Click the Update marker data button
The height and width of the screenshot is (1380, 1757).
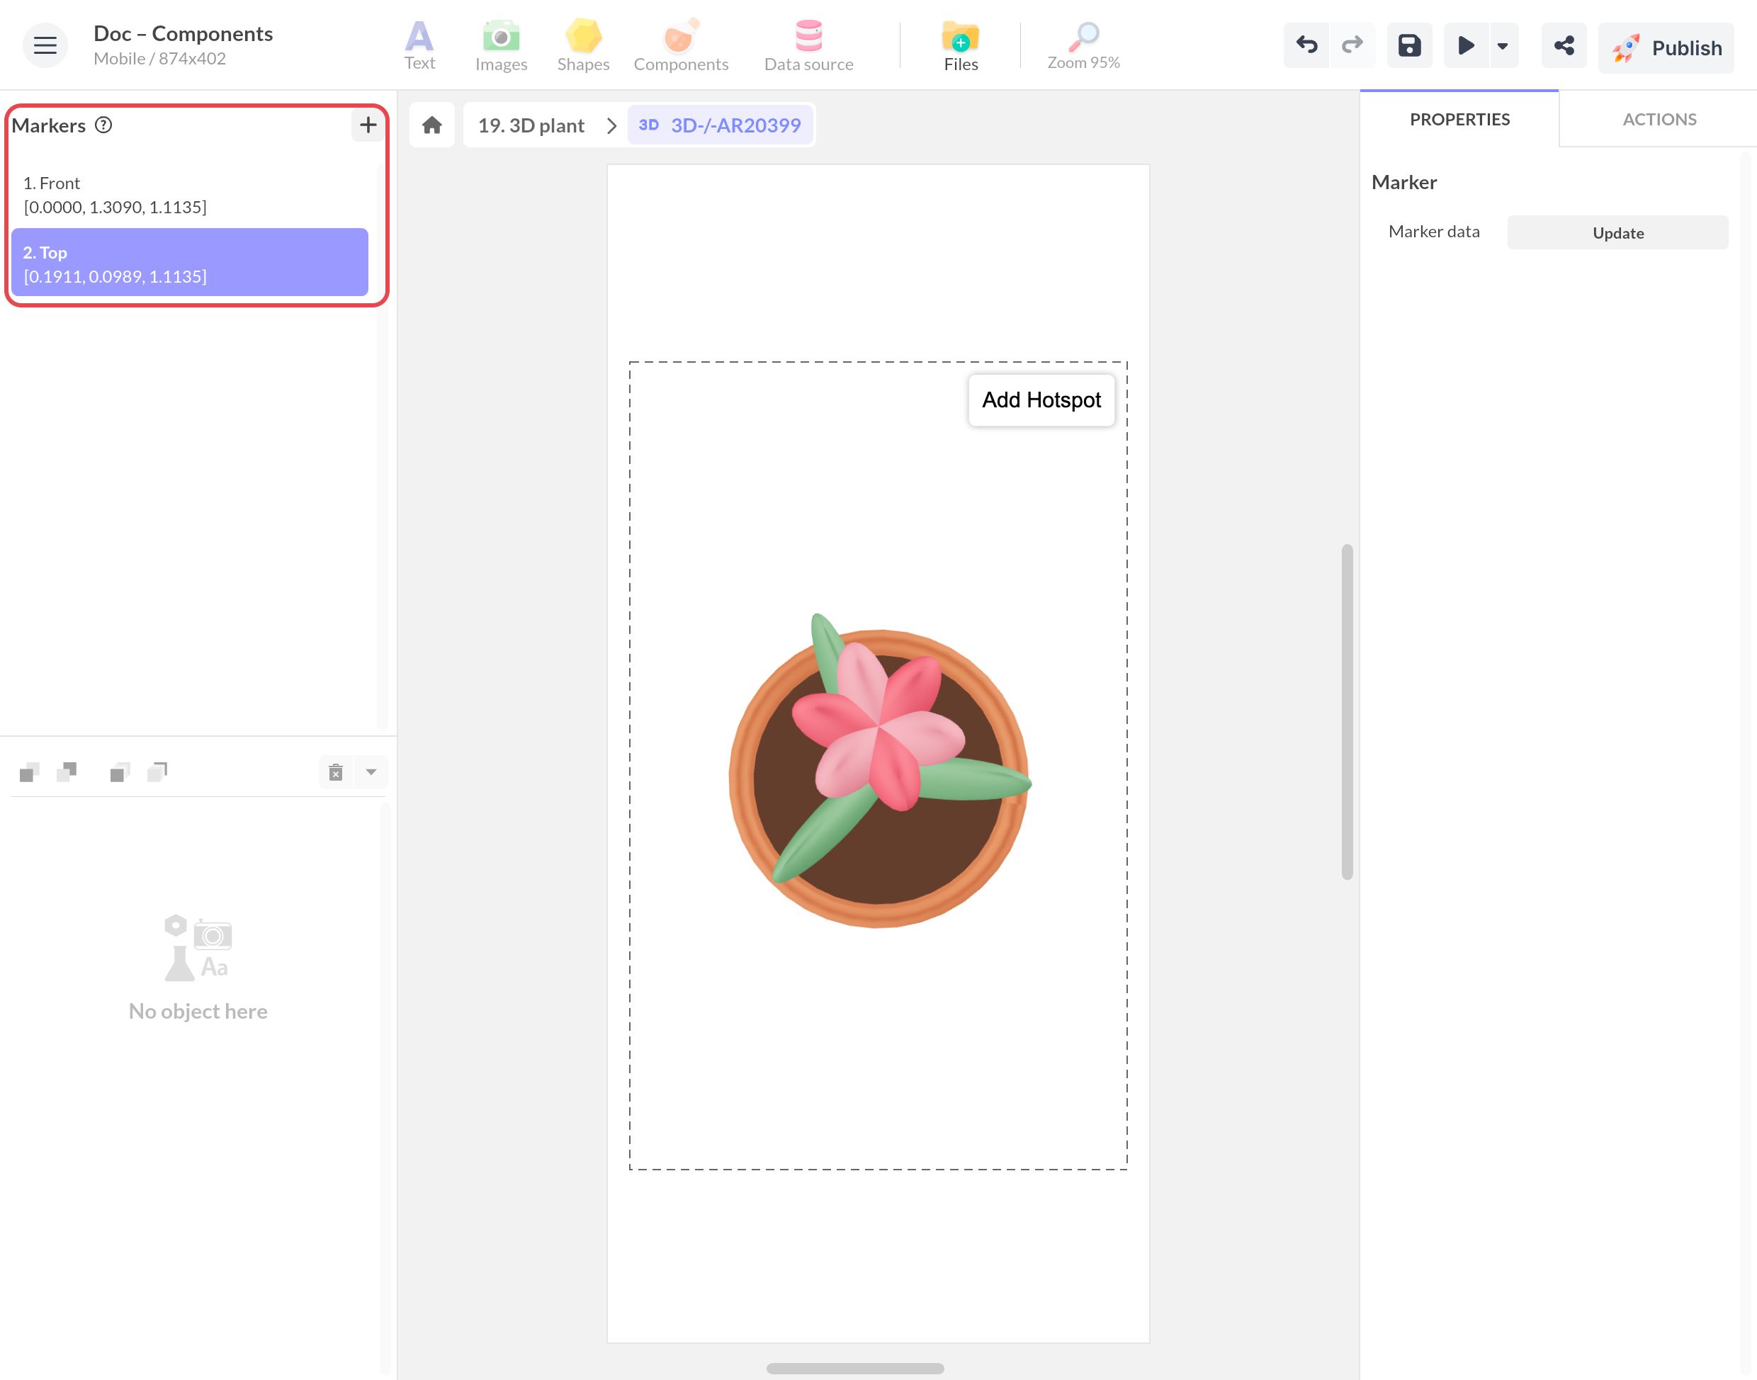pyautogui.click(x=1617, y=232)
